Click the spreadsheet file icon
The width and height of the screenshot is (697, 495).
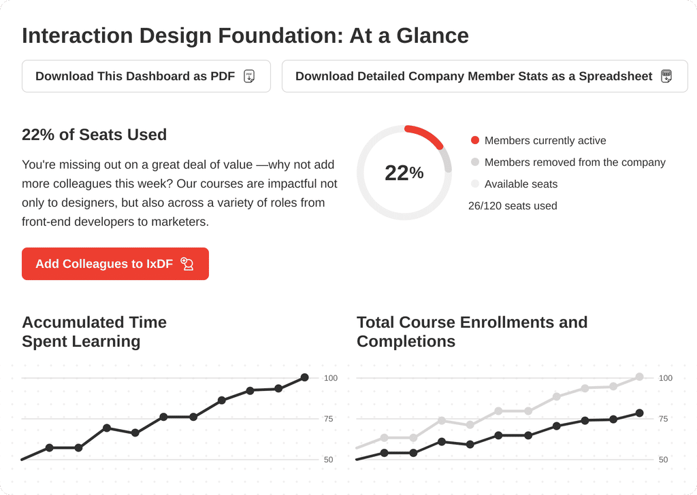[x=666, y=76]
